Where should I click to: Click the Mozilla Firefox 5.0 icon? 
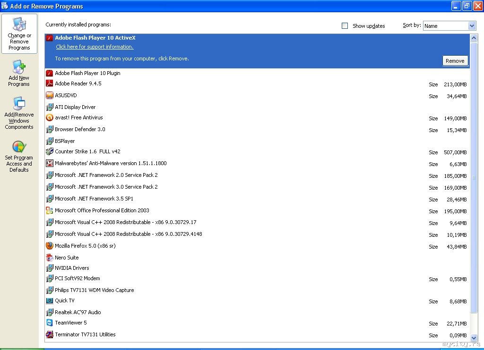(x=50, y=246)
